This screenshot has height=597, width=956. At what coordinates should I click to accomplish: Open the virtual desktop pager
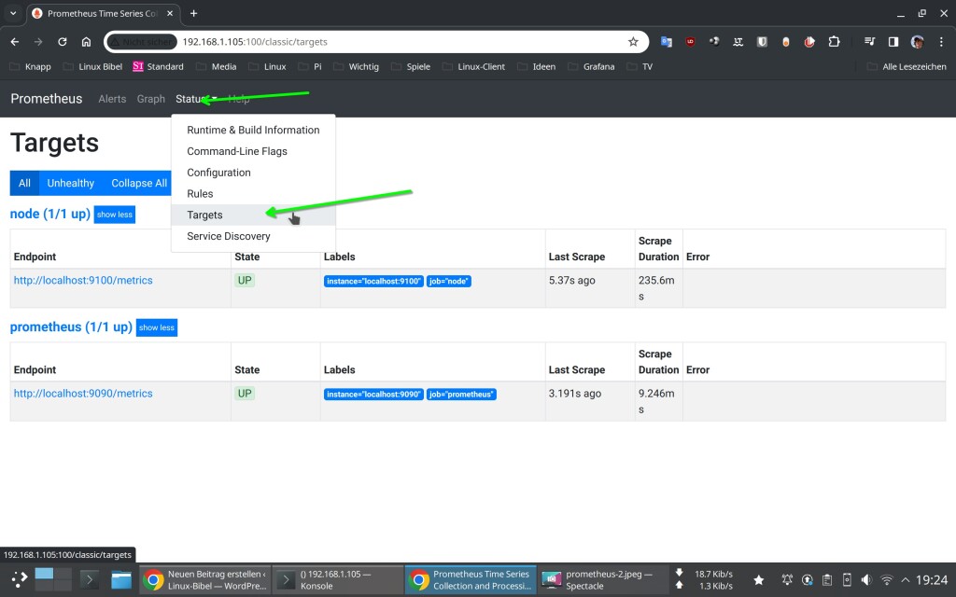pyautogui.click(x=53, y=579)
